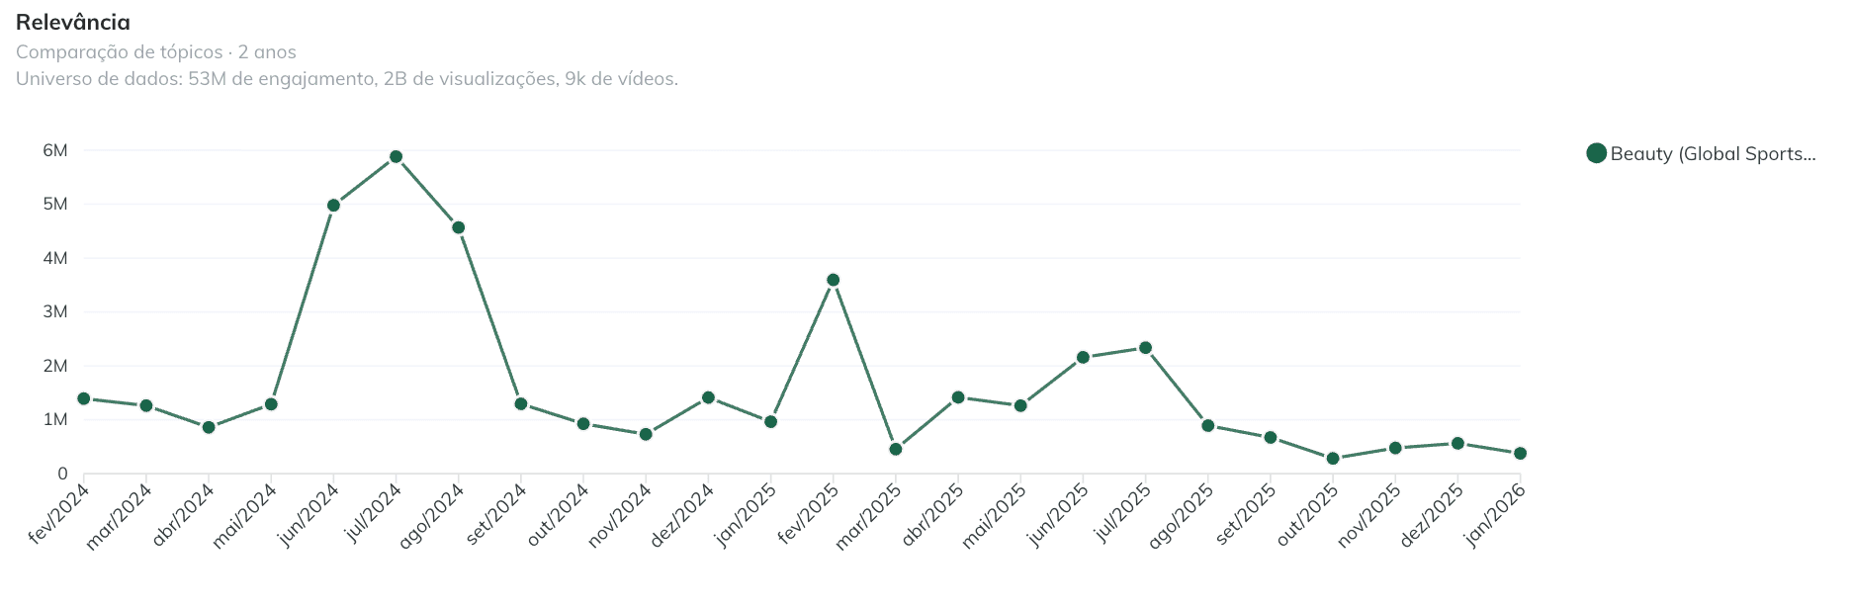This screenshot has height=607, width=1851.
Task: Select the mai/2024 data point
Action: click(271, 404)
